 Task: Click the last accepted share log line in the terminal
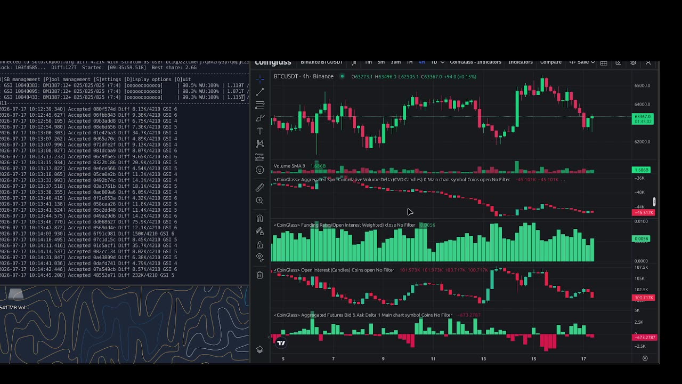pyautogui.click(x=87, y=275)
